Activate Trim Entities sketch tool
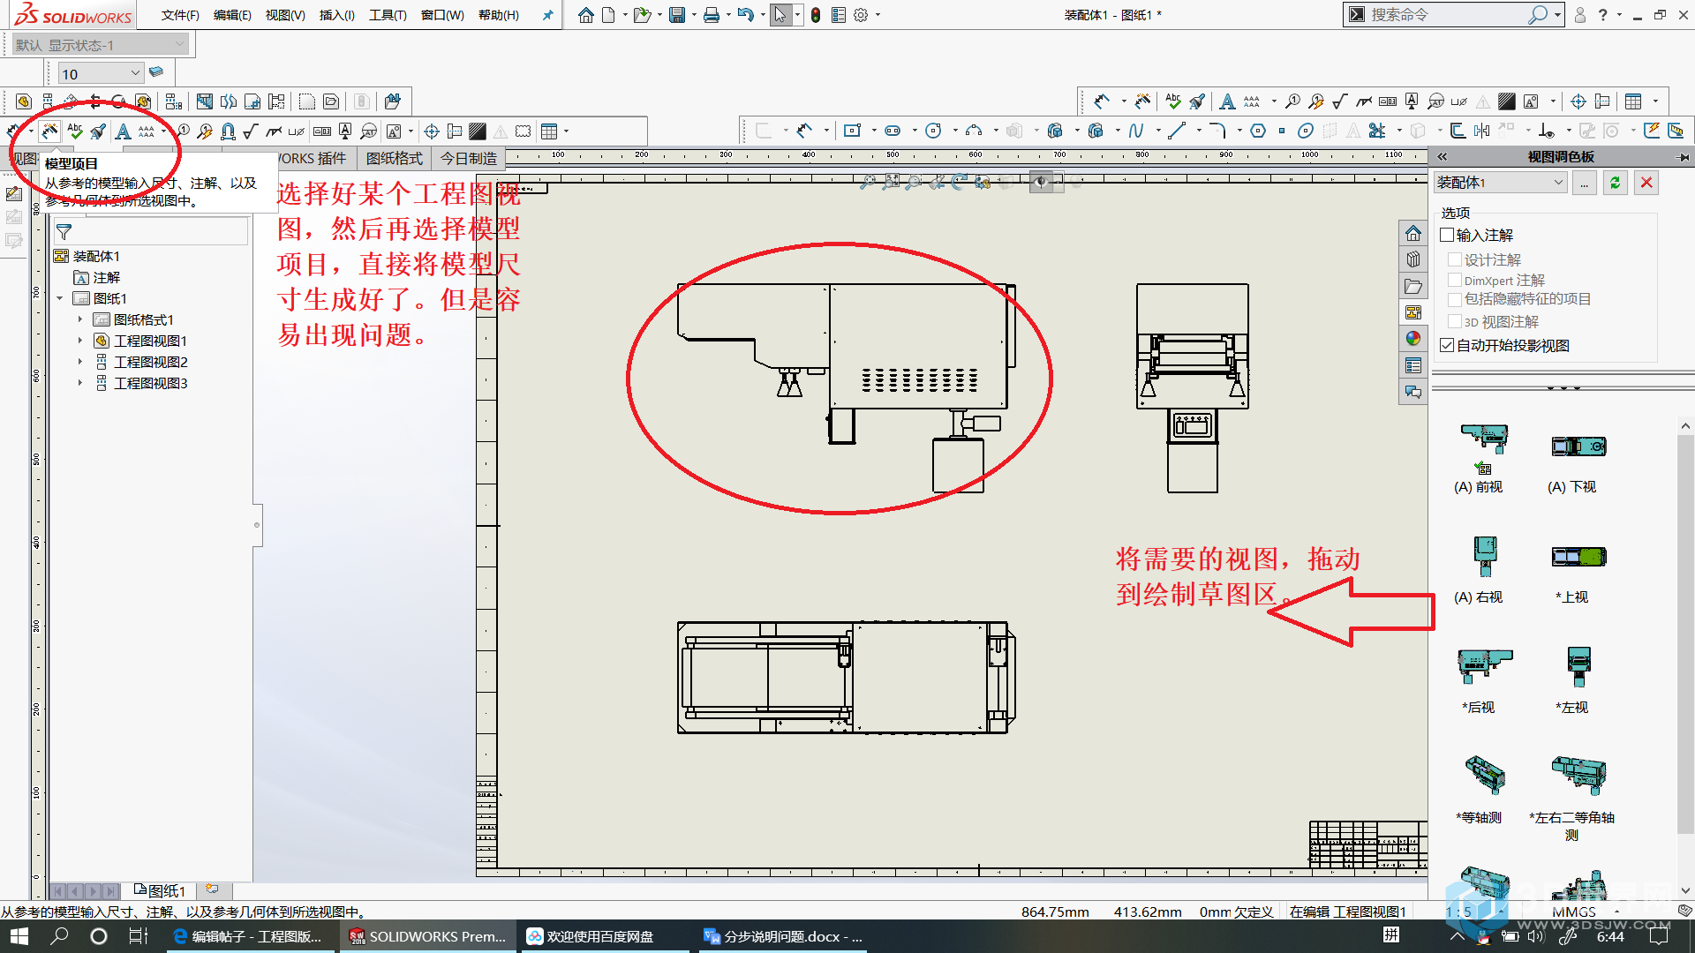Screen dimensions: 1695x953 point(1377,131)
